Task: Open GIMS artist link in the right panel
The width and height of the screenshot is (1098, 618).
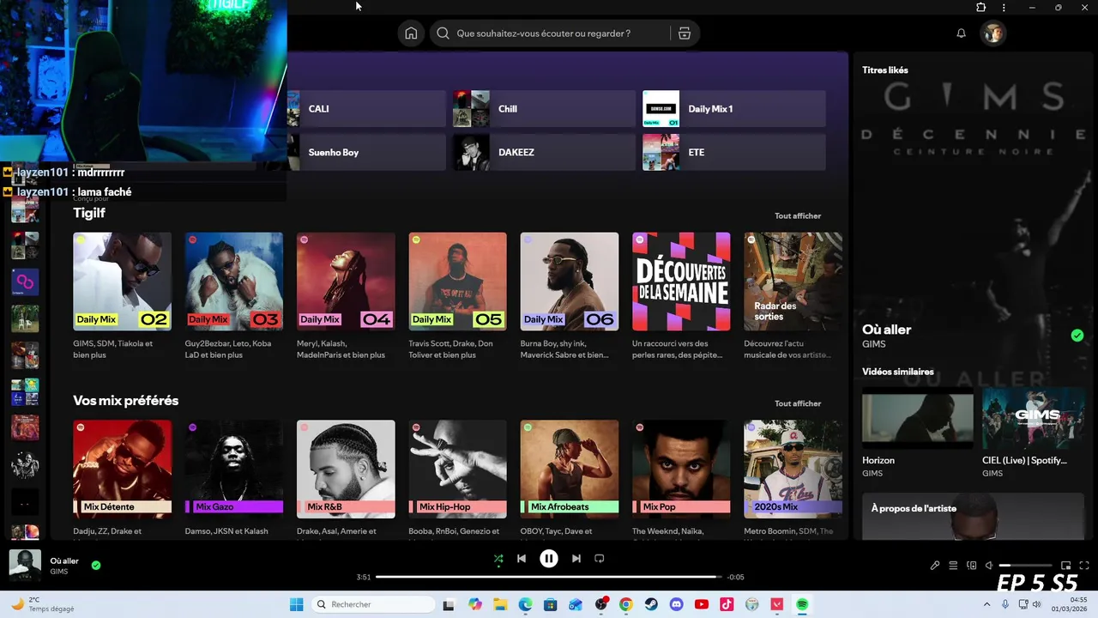Action: pos(874,344)
